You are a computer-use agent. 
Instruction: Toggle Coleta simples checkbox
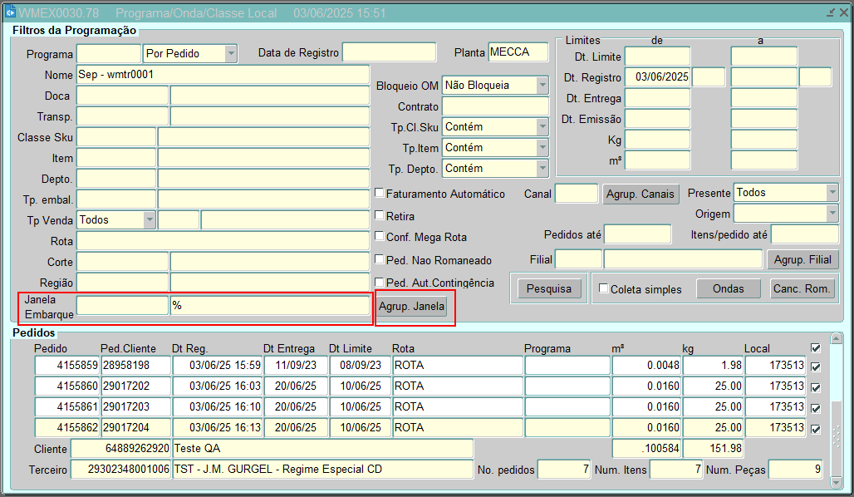coord(603,288)
